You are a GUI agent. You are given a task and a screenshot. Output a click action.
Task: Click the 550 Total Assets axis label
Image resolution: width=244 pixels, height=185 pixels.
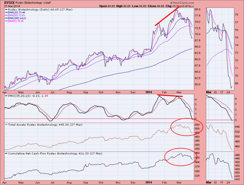tap(197, 125)
